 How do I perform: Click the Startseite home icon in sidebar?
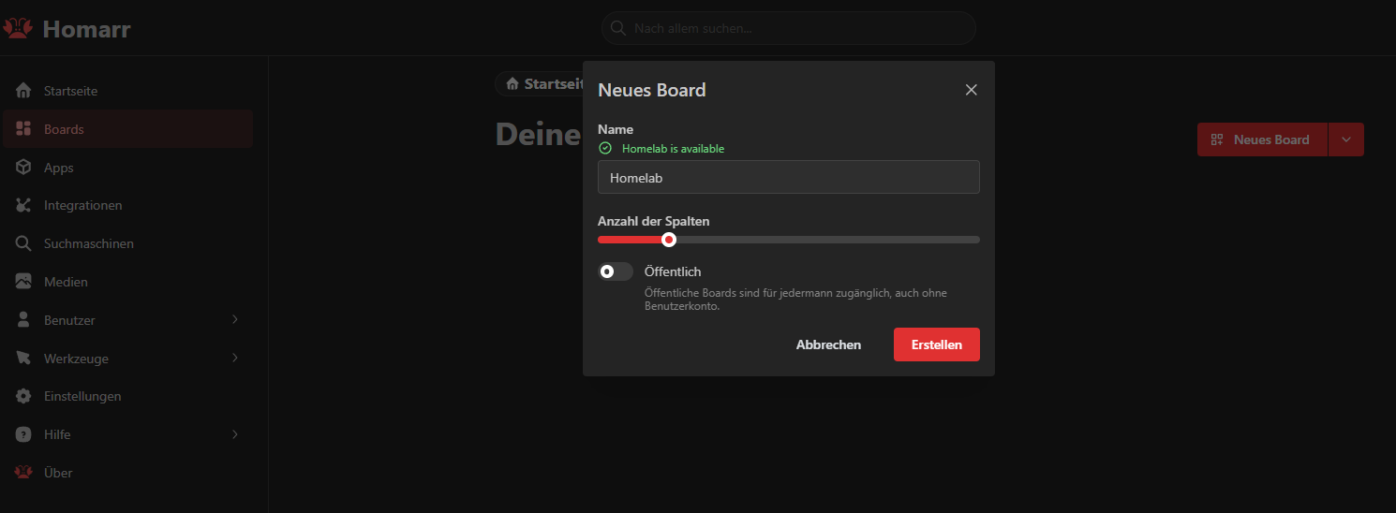[24, 91]
